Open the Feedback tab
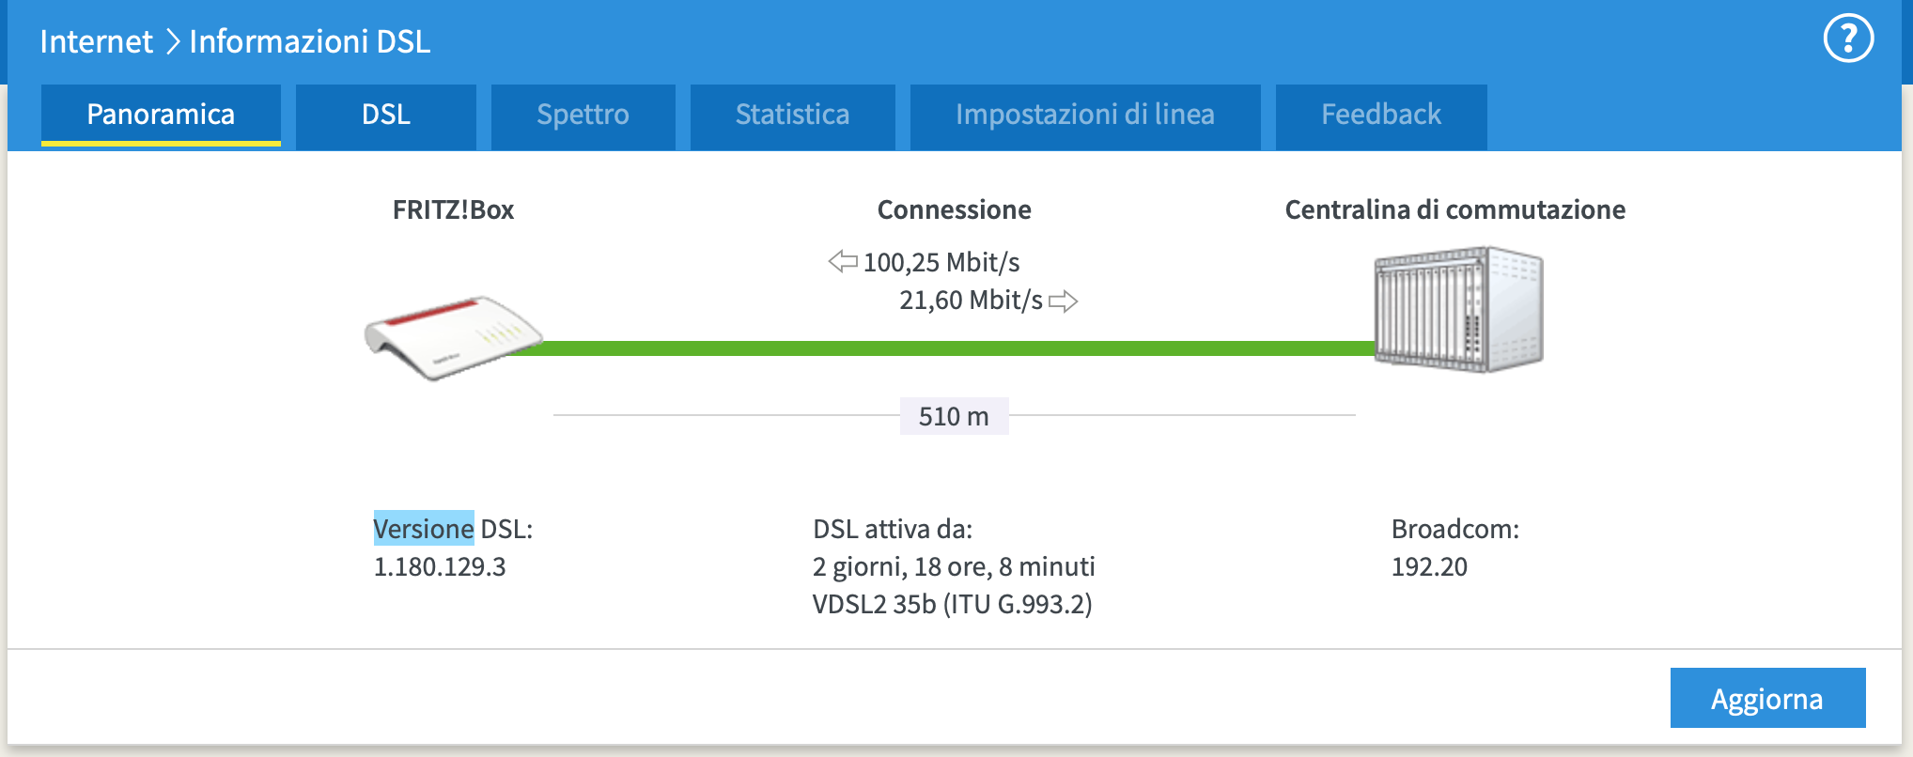 point(1381,116)
